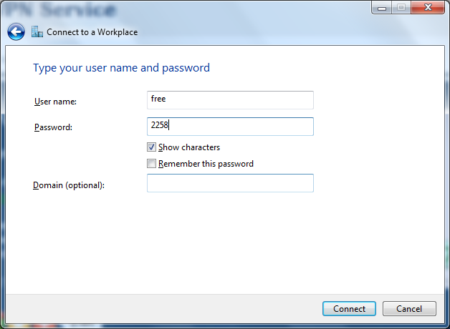
Task: Click inside the Password field showing 2258
Action: 230,127
